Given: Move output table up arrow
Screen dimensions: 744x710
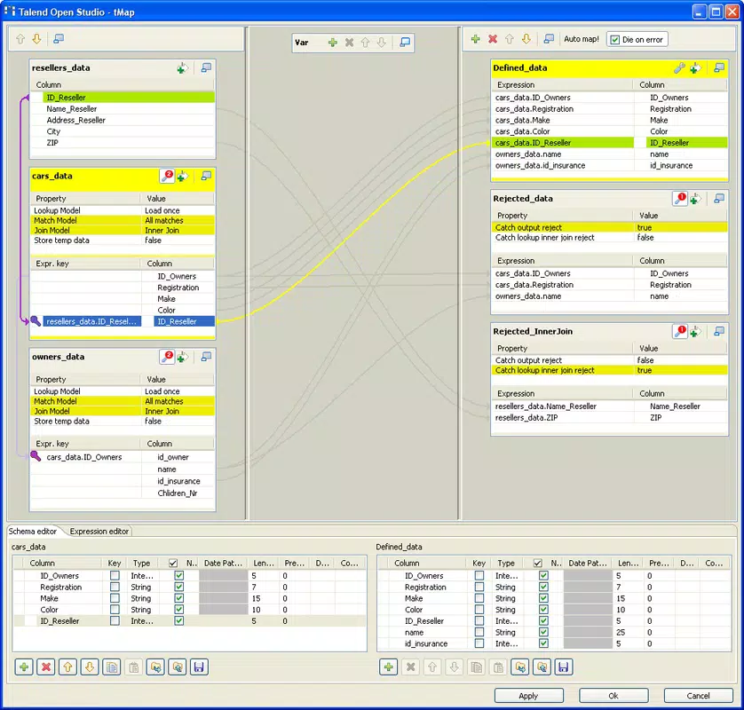Looking at the screenshot, I should pyautogui.click(x=510, y=39).
